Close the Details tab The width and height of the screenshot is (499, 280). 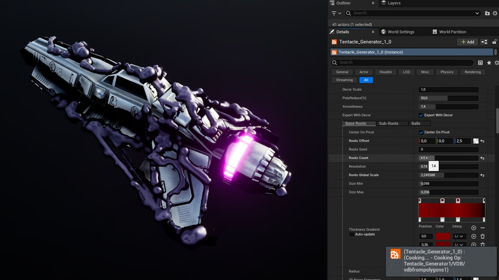(x=373, y=32)
